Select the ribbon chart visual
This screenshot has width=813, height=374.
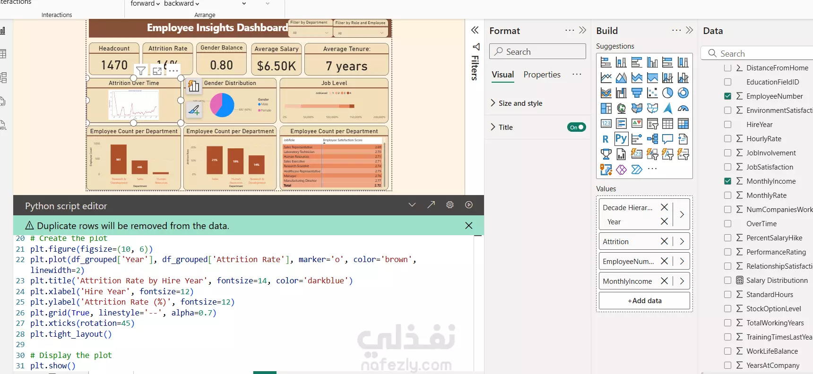click(606, 93)
